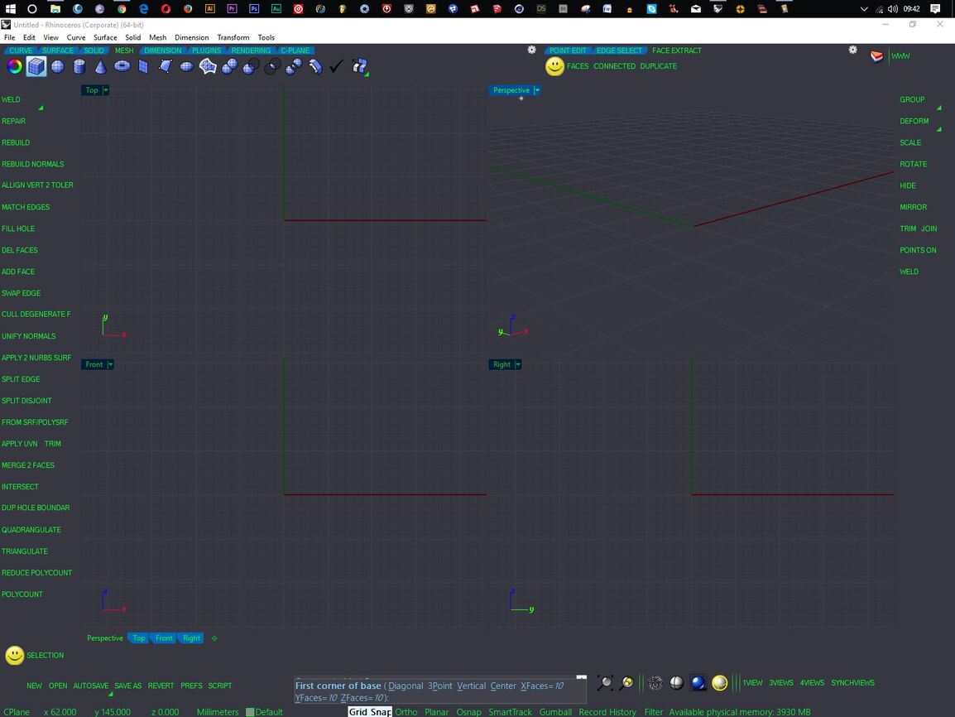Image resolution: width=955 pixels, height=717 pixels.
Task: Open the Front viewport dropdown arrow
Action: pyautogui.click(x=110, y=364)
